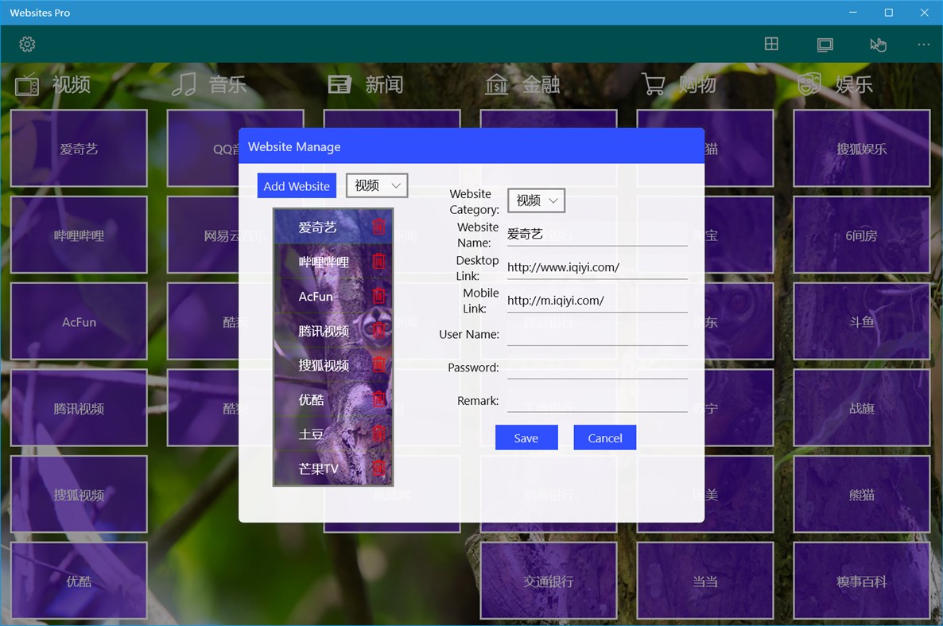Open the 战旗 tile
This screenshot has height=626, width=943.
pyautogui.click(x=862, y=409)
